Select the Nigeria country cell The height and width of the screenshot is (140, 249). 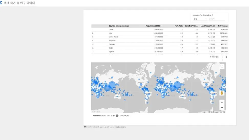(111, 52)
